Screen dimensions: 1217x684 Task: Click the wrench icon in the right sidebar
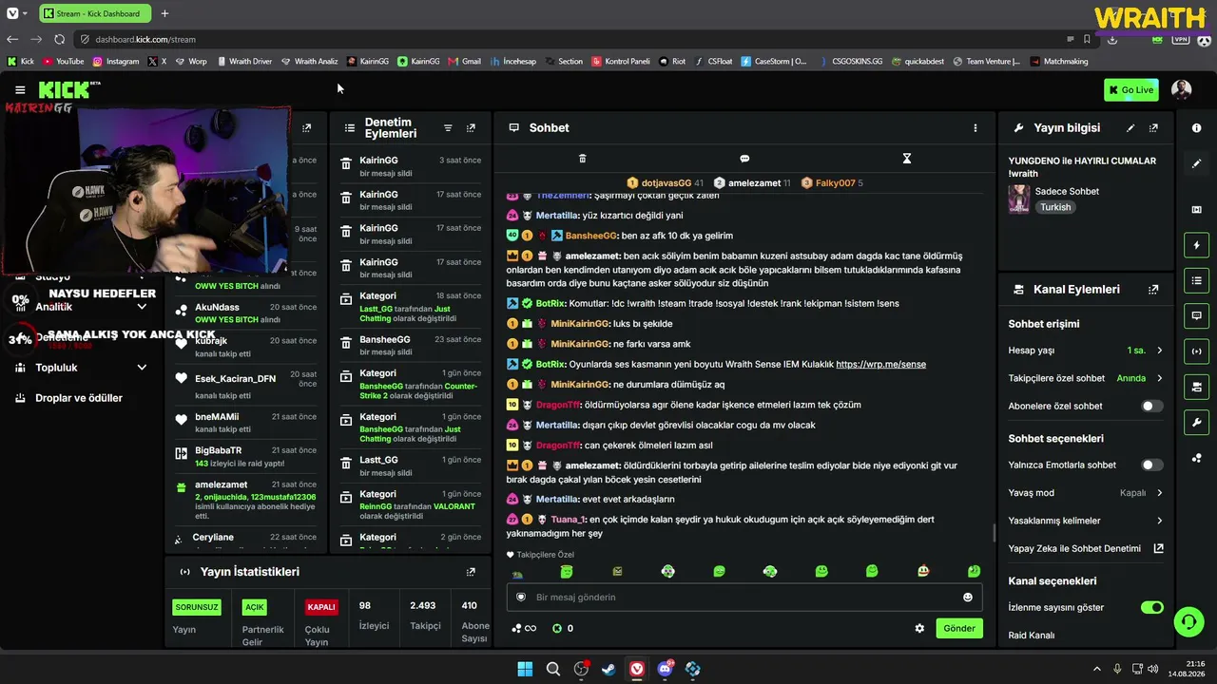click(x=1196, y=422)
